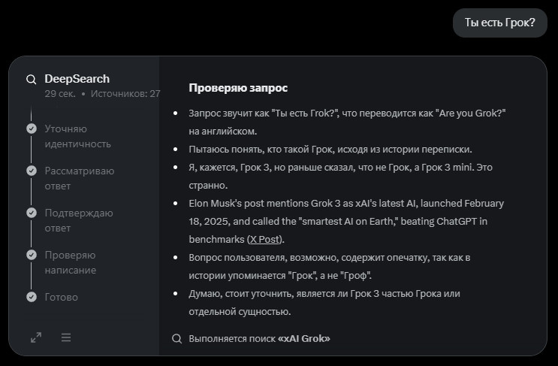The image size is (558, 366).
Task: Select the "Уточняю идентичность" step
Action: coord(77,136)
